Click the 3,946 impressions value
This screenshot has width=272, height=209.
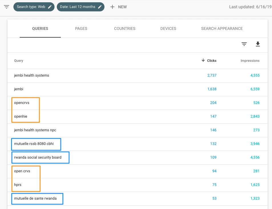pyautogui.click(x=255, y=144)
